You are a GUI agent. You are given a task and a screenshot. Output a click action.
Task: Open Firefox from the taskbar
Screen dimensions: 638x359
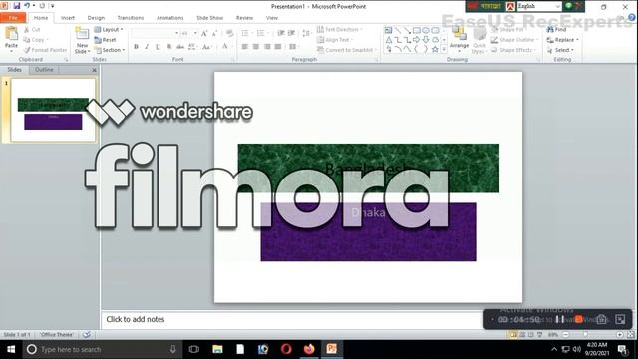click(x=309, y=349)
